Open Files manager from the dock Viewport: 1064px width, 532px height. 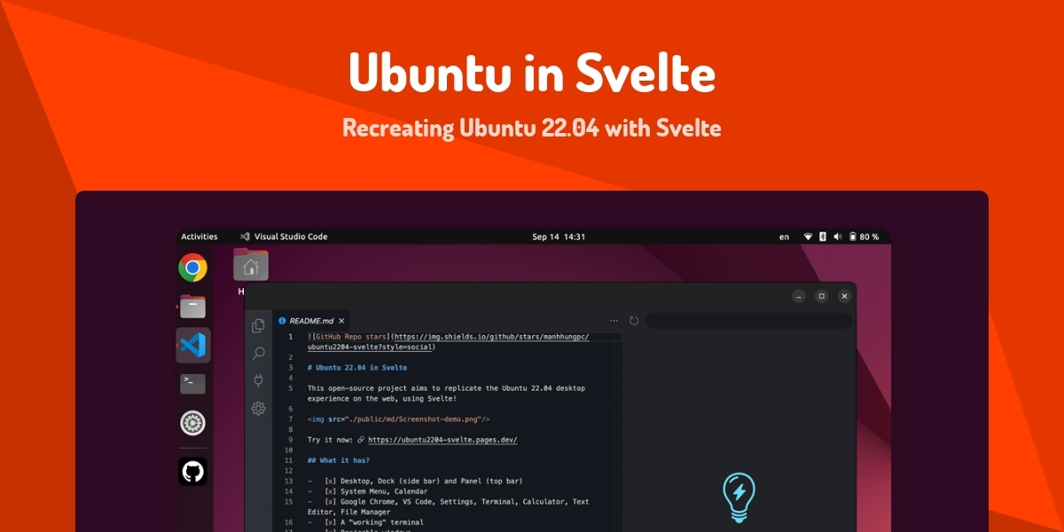click(x=192, y=307)
